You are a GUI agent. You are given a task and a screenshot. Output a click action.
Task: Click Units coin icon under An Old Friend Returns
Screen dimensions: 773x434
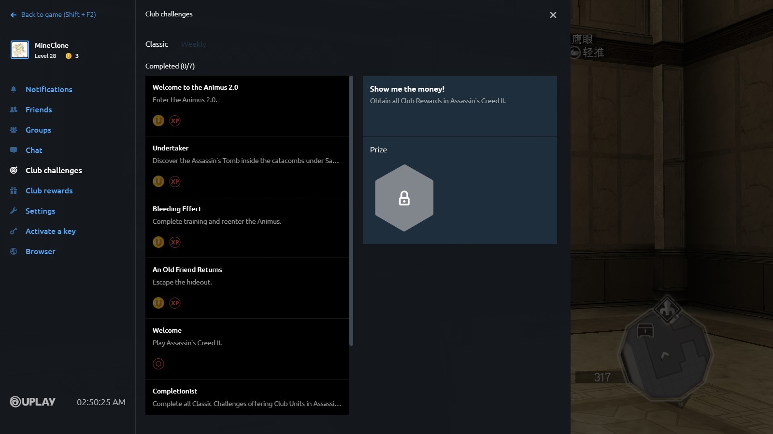[158, 303]
